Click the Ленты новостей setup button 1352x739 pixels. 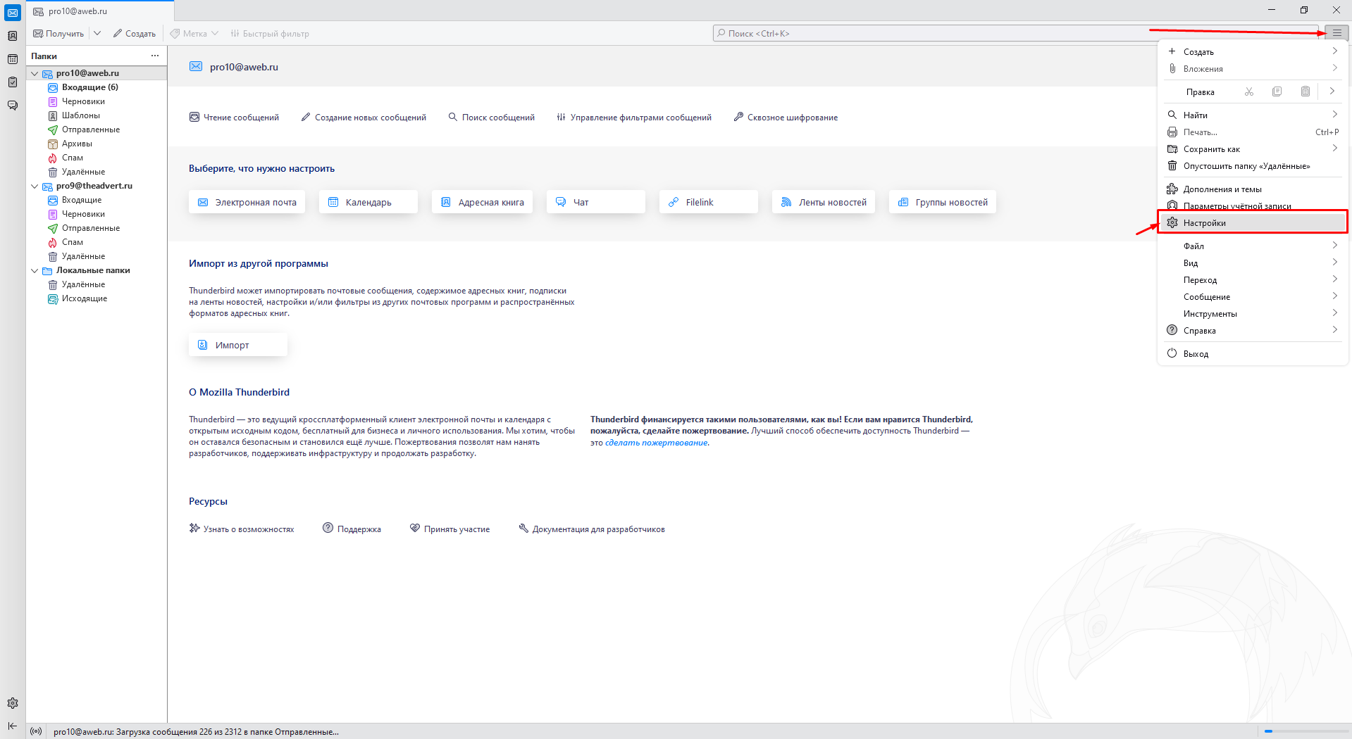(824, 202)
